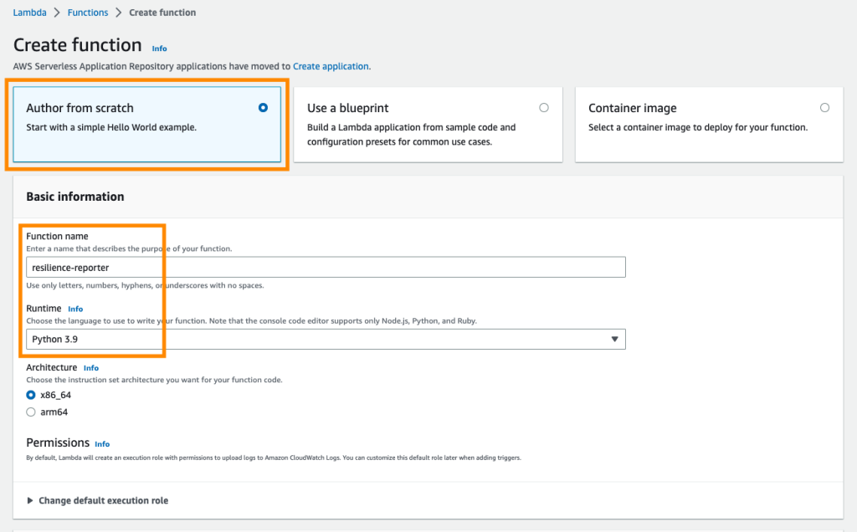Screen dimensions: 857x532
Task: Click Info beside the Create function heading
Action: click(x=159, y=48)
